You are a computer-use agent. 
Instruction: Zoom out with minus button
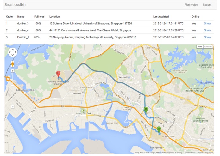[x=13, y=107]
